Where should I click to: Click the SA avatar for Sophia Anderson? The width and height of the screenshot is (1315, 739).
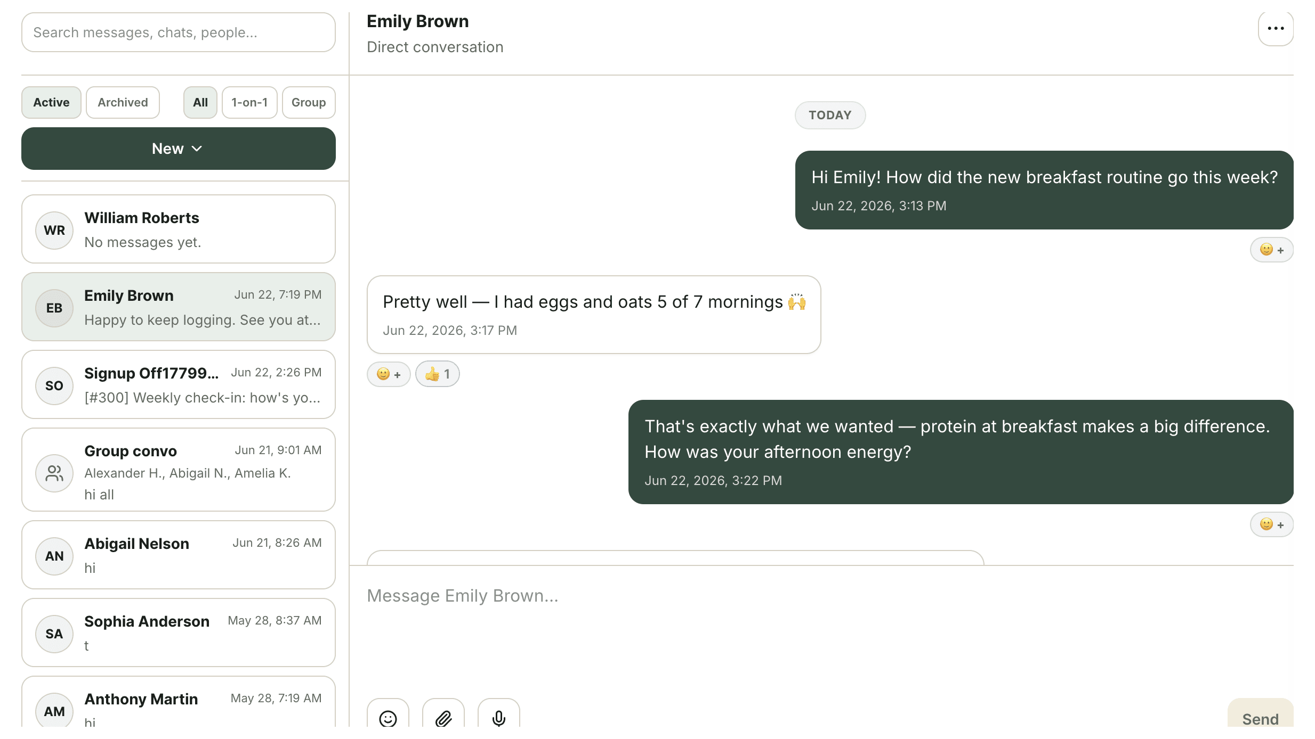[54, 634]
